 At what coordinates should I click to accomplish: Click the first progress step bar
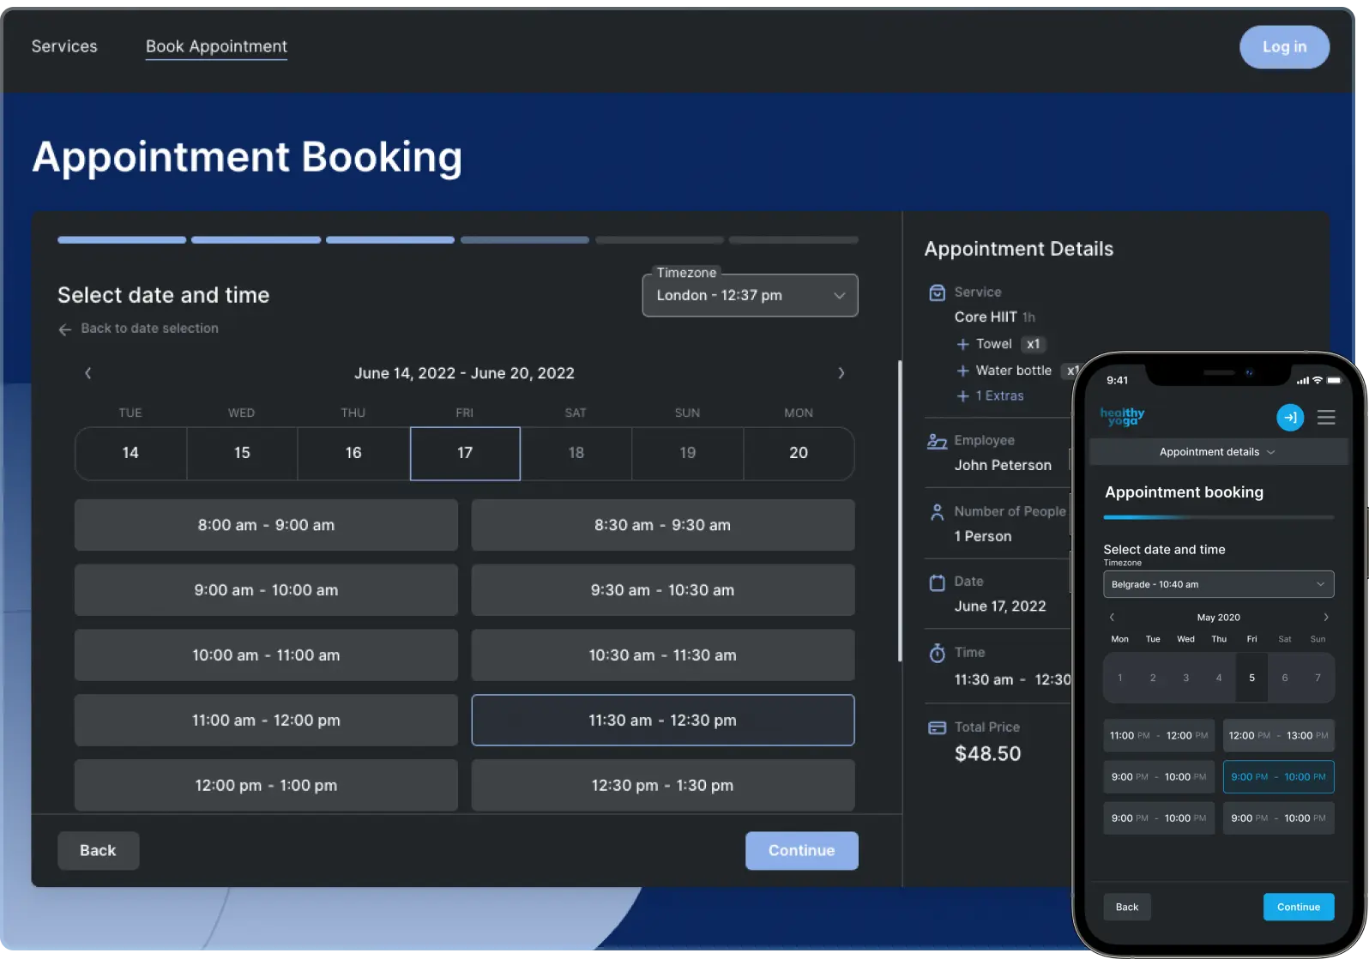tap(122, 240)
